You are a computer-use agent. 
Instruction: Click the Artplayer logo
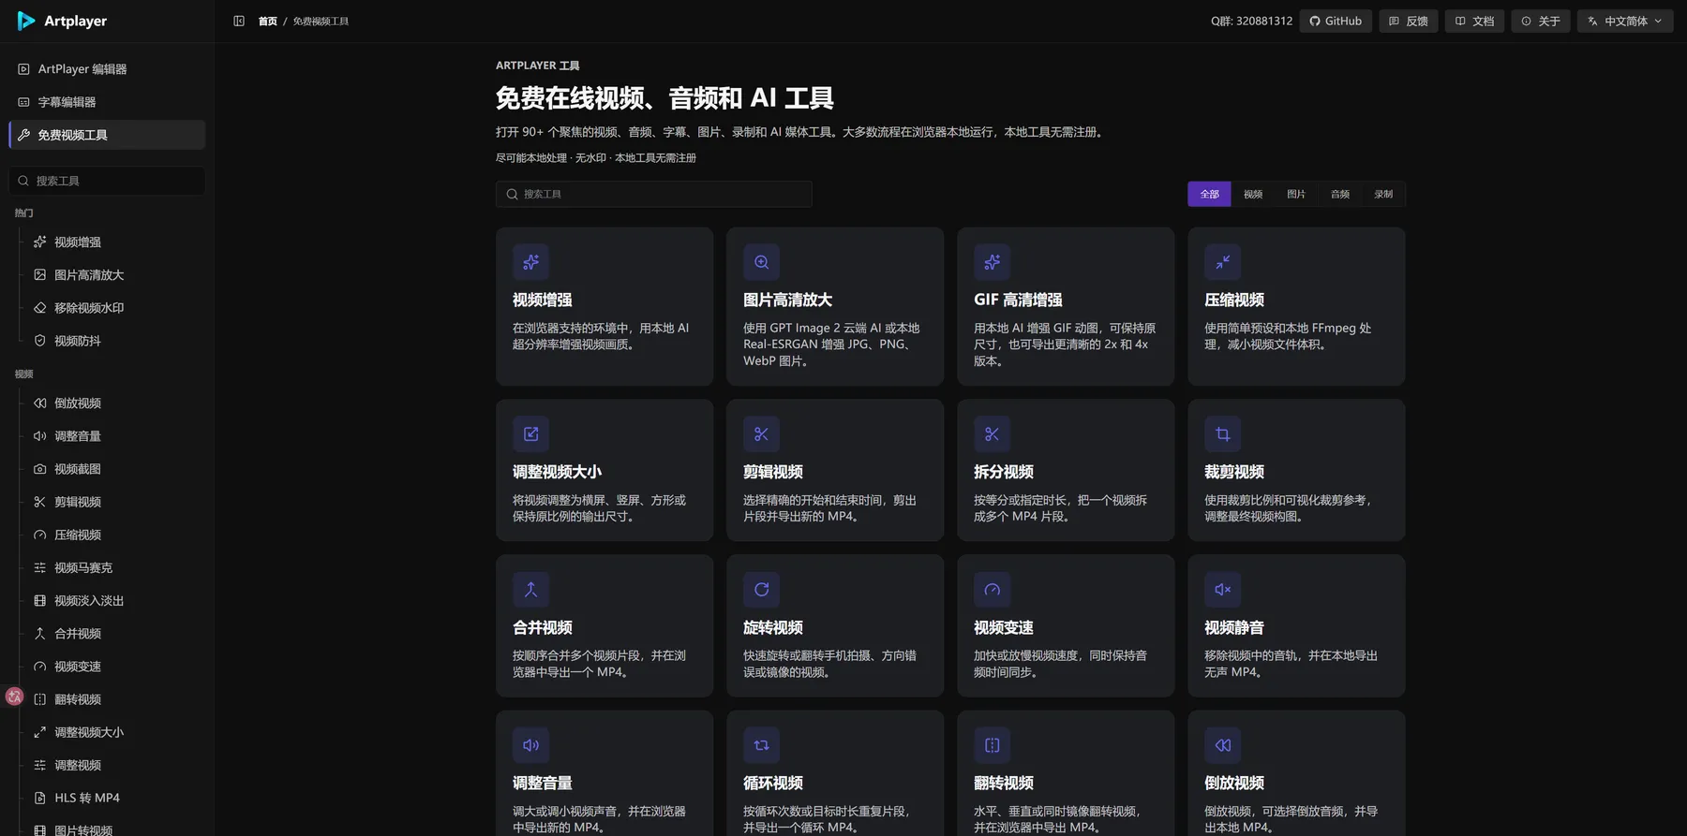point(62,21)
